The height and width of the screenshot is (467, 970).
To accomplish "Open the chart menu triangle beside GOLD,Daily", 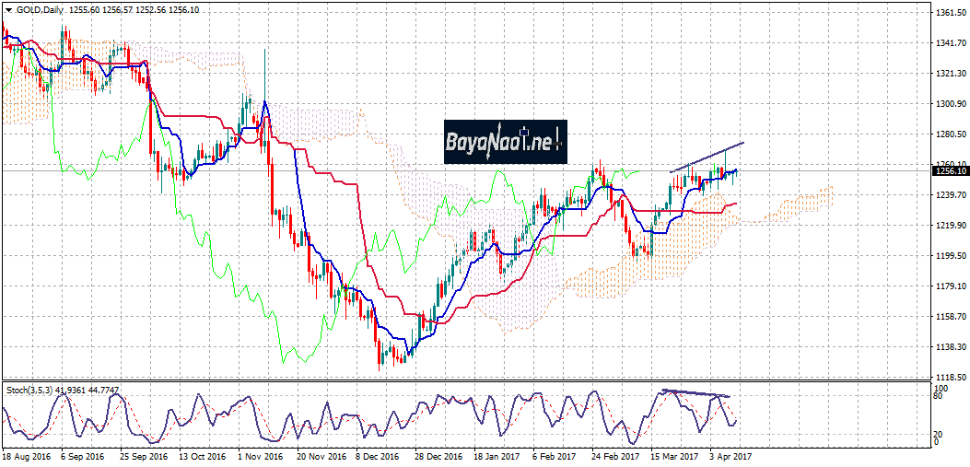I will pos(8,6).
